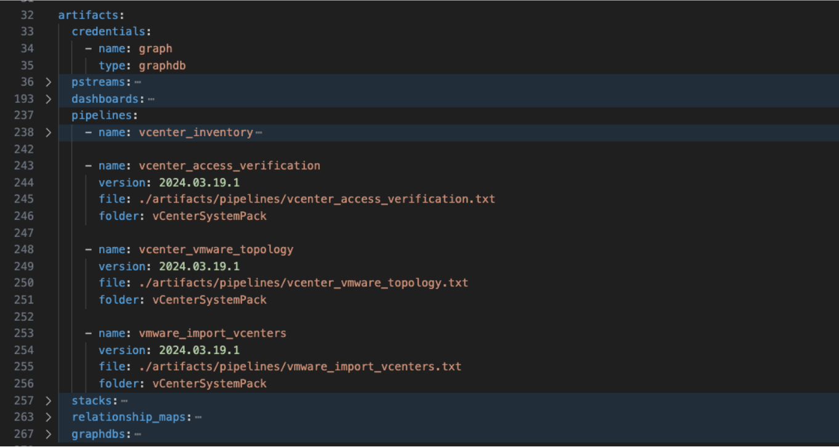Expand the folded dashboards section chevron

coord(49,99)
